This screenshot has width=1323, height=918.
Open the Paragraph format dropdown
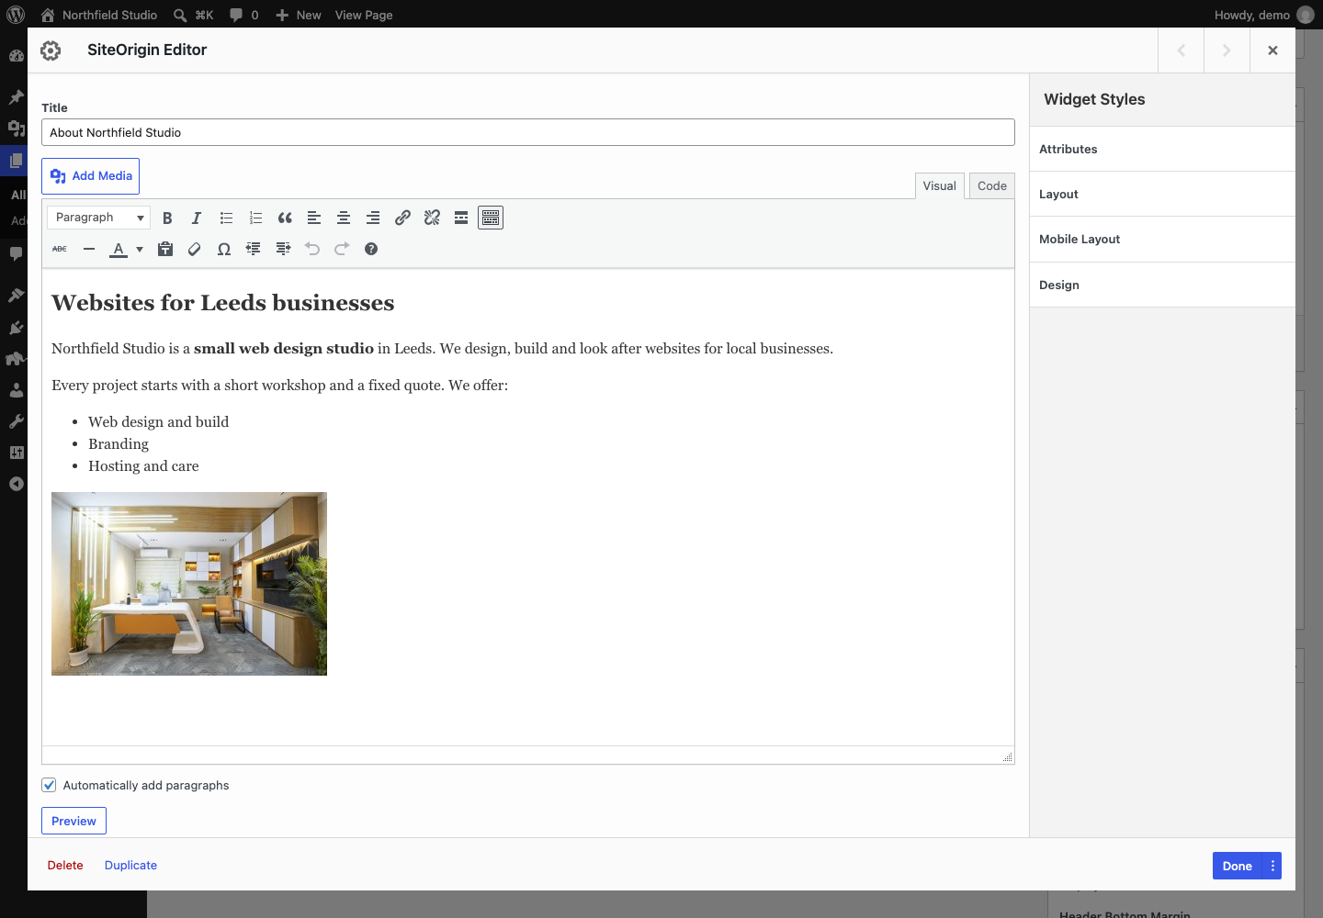[x=98, y=218]
